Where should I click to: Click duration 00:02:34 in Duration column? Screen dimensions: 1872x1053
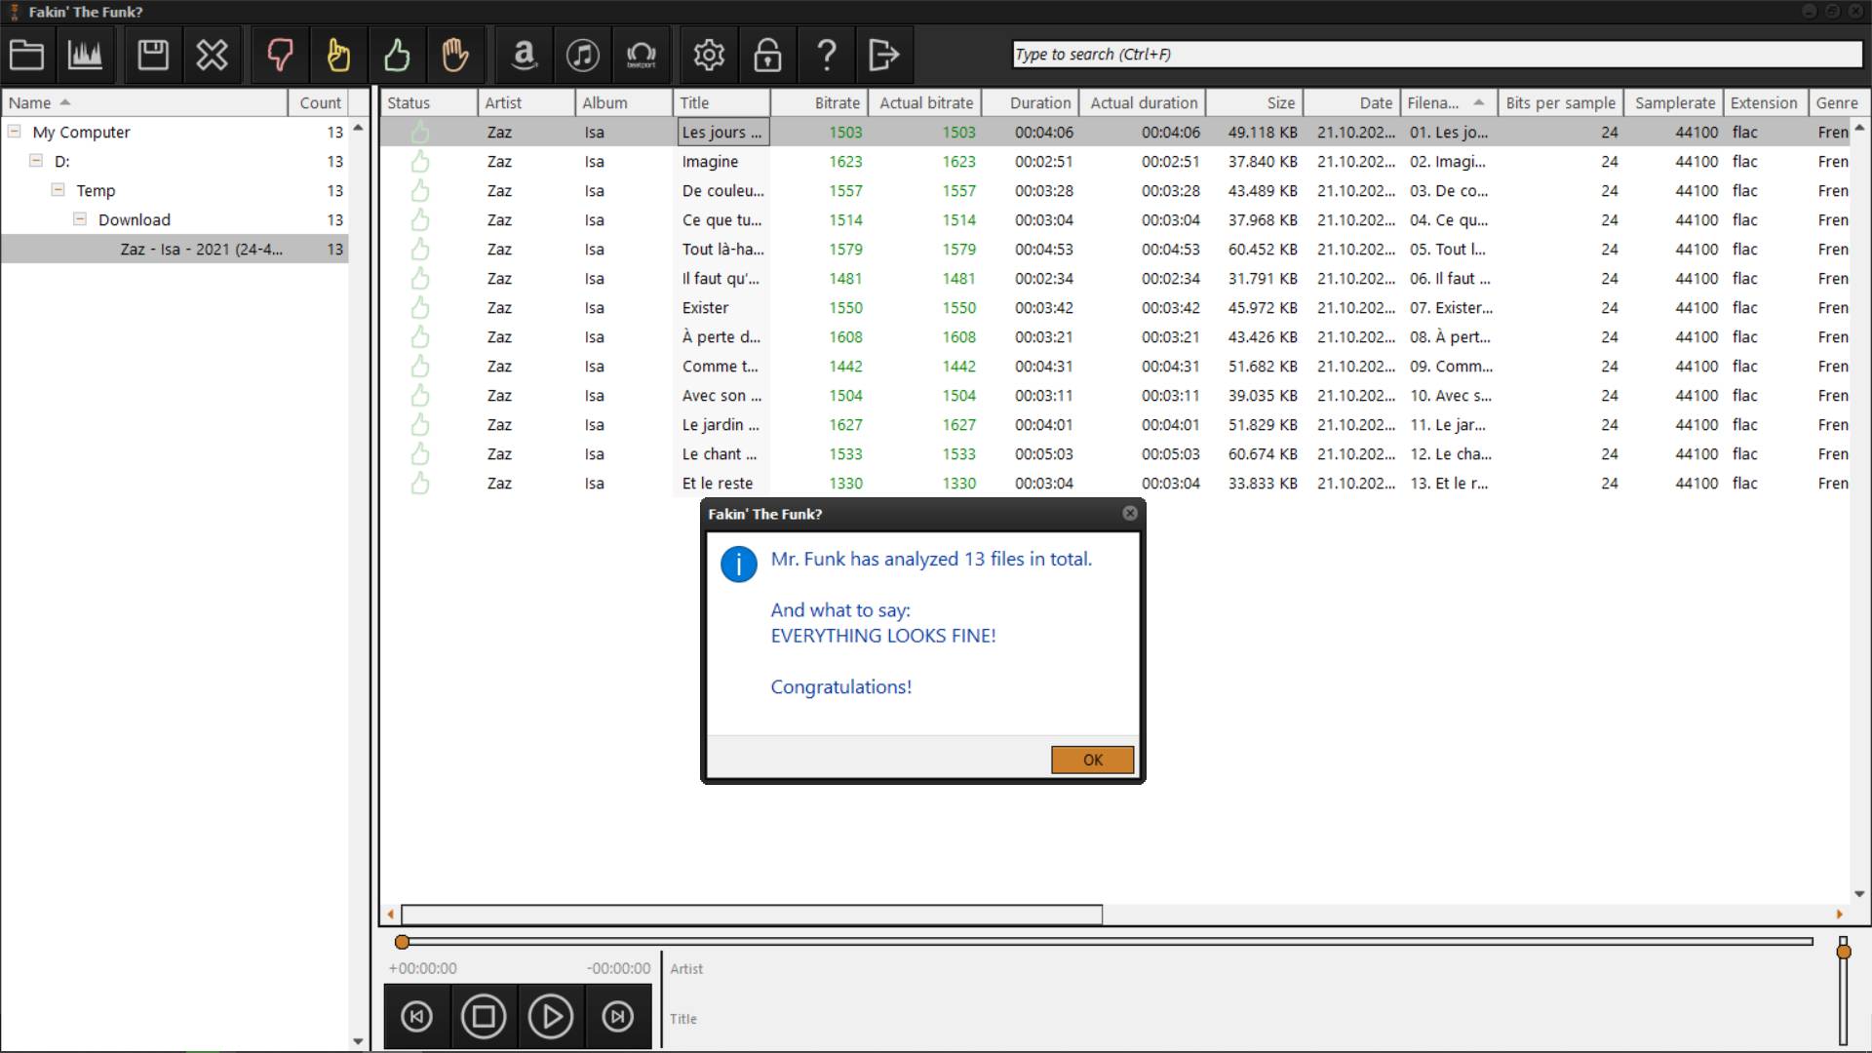tap(1043, 278)
